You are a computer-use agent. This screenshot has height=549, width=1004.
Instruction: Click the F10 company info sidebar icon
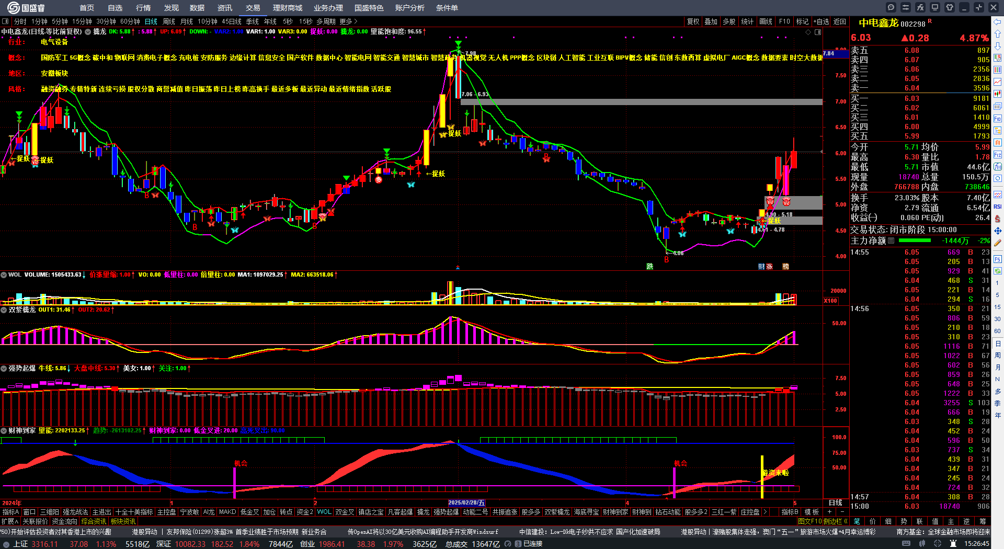click(x=998, y=119)
